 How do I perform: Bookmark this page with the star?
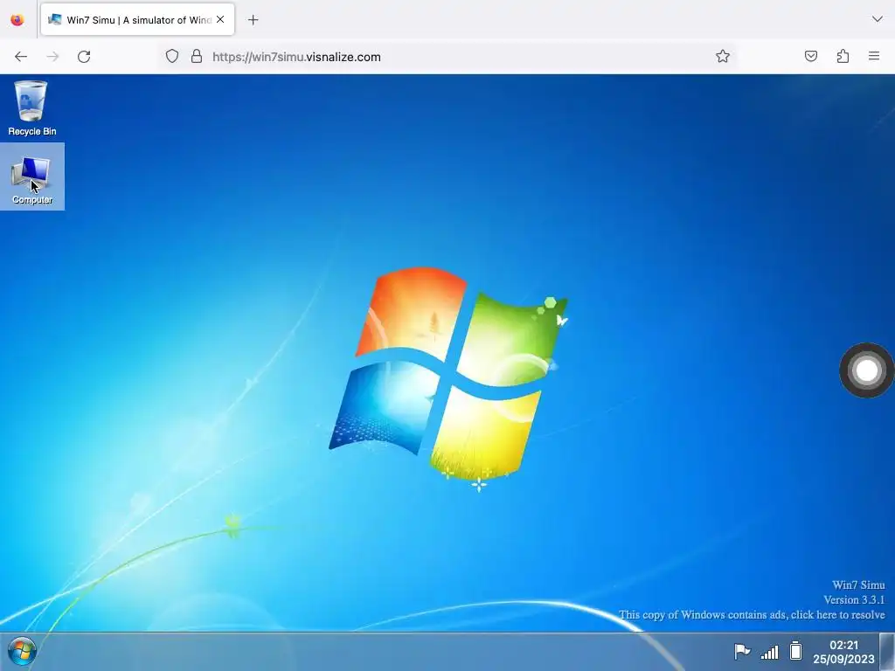point(723,57)
